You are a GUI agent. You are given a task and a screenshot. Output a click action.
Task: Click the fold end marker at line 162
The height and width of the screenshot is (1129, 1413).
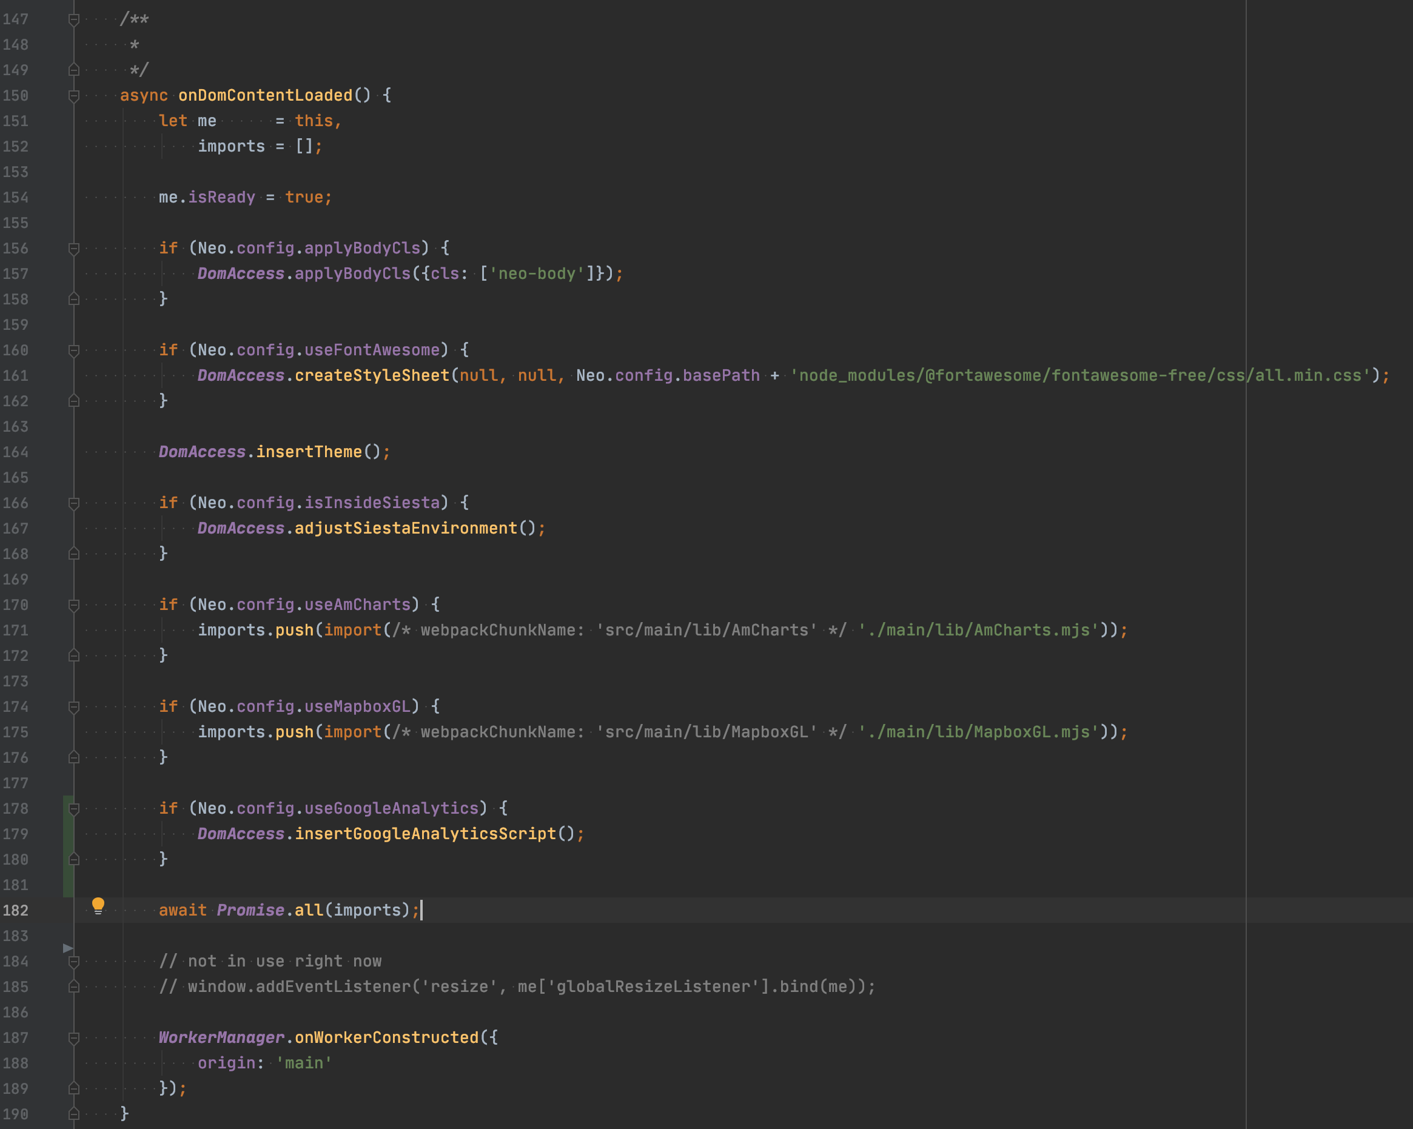pos(74,401)
